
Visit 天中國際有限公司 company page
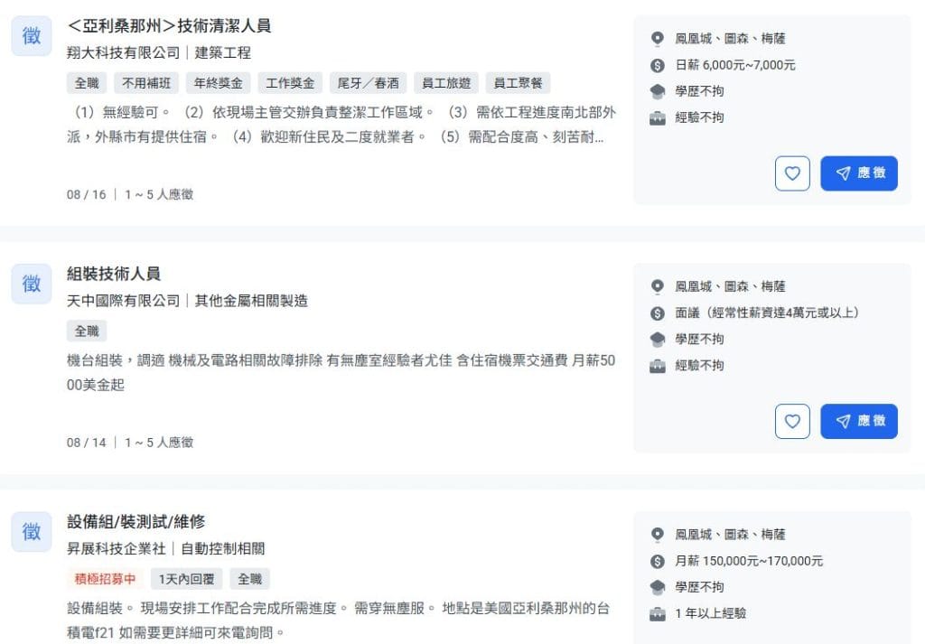124,301
